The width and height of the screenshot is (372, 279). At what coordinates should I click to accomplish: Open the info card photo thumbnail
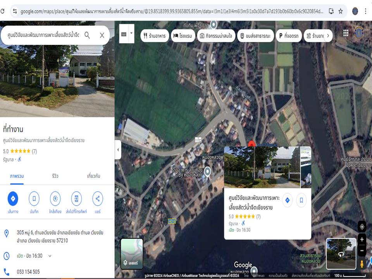tap(262, 167)
